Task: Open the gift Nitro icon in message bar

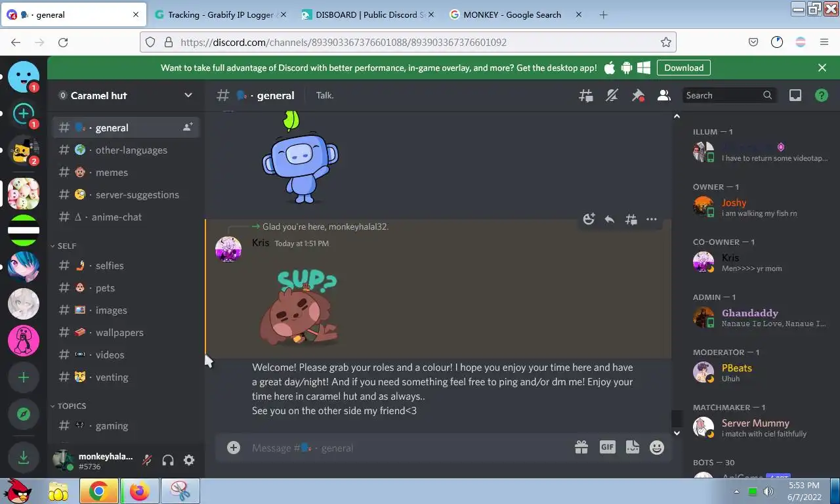Action: click(x=581, y=448)
